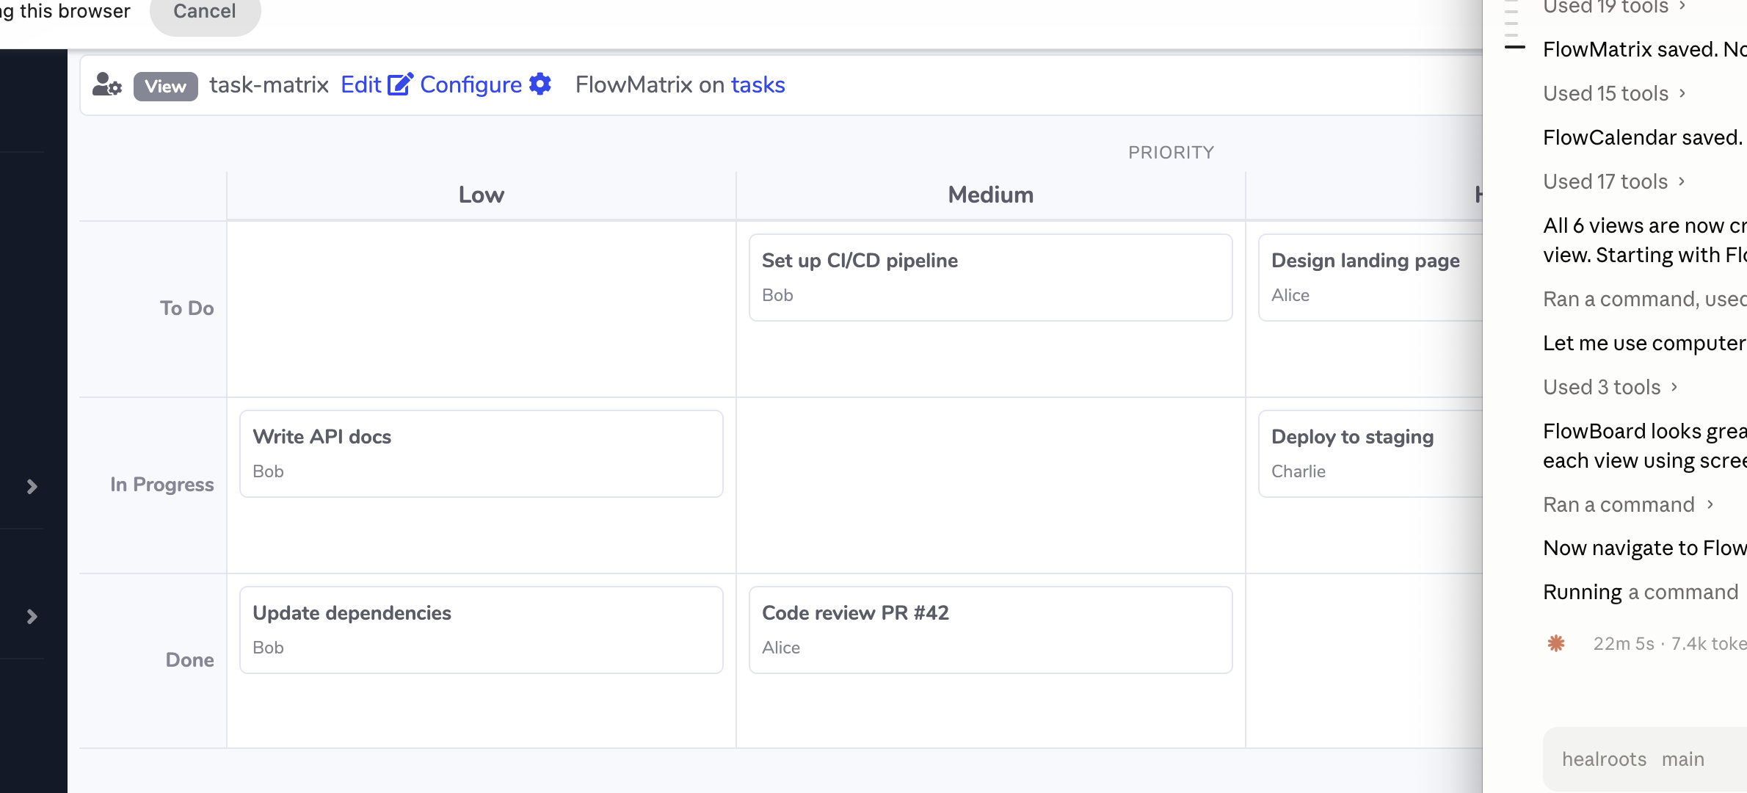
Task: Expand the Ran a command entry
Action: point(1629,504)
